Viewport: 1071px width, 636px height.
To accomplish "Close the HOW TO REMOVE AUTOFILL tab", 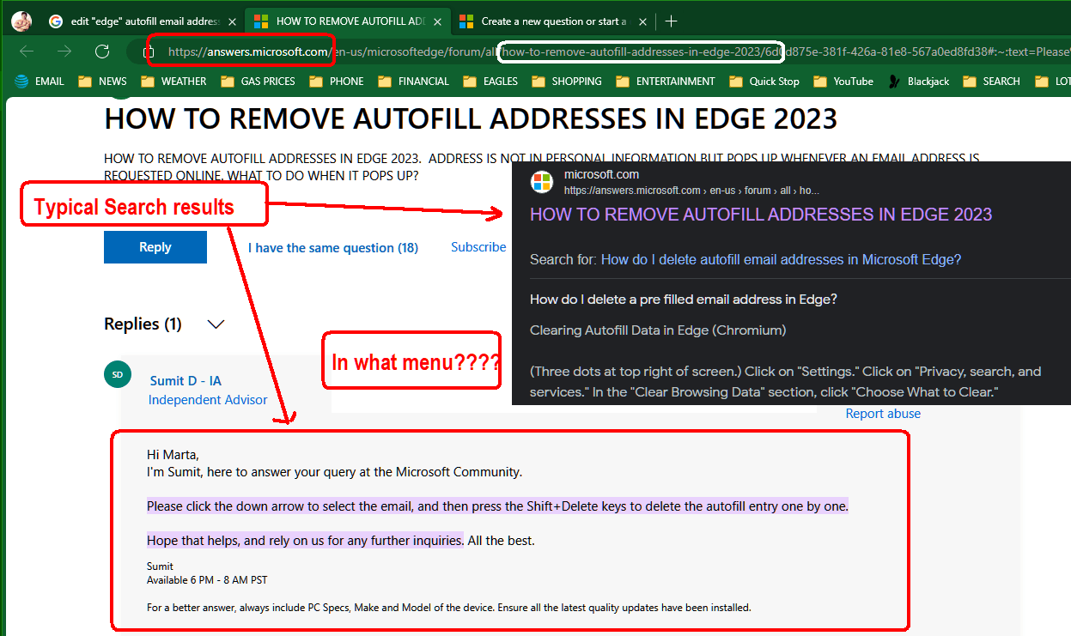I will (435, 21).
